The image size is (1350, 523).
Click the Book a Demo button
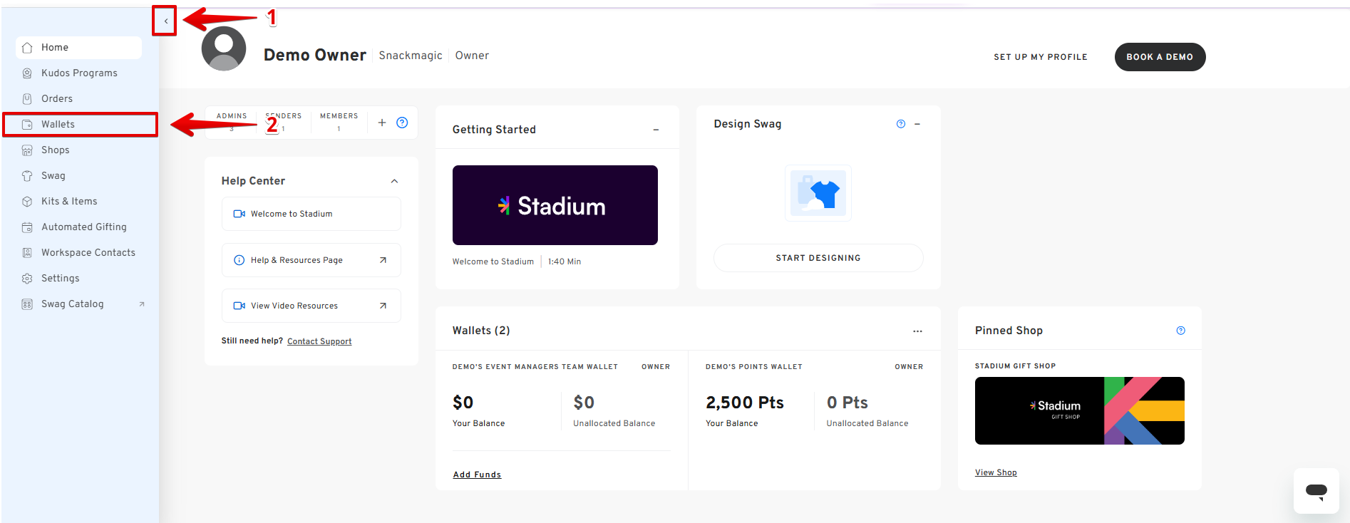(1159, 57)
